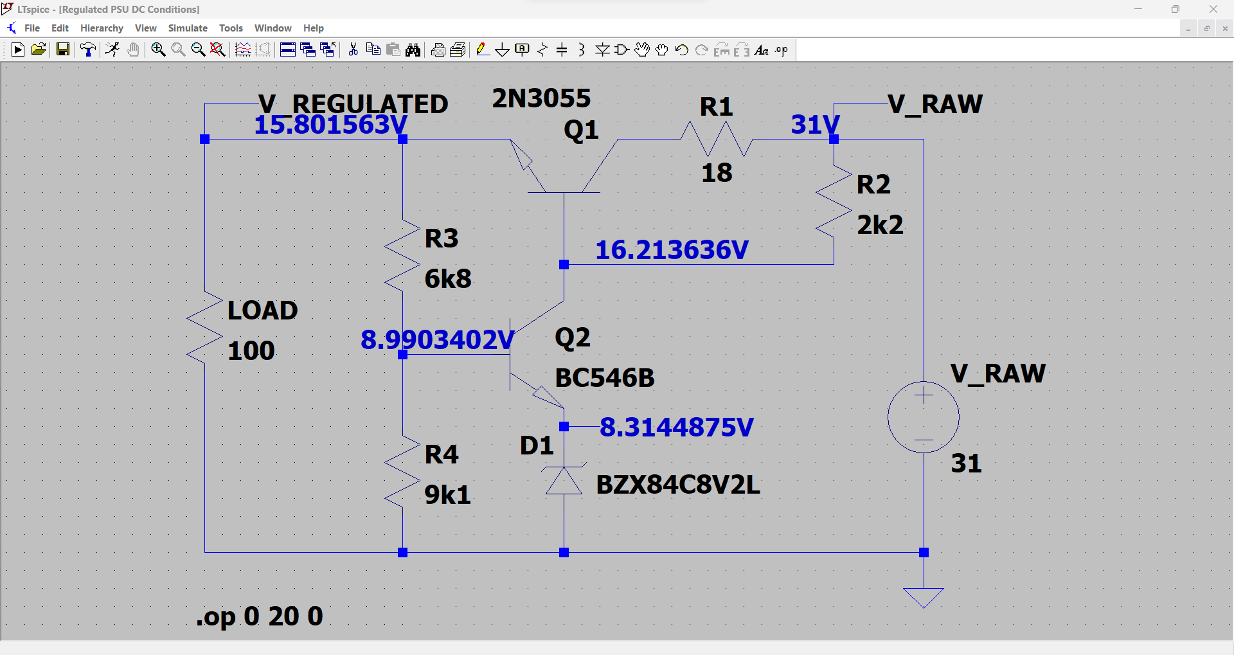Open the View menu
The height and width of the screenshot is (655, 1234).
pos(145,28)
